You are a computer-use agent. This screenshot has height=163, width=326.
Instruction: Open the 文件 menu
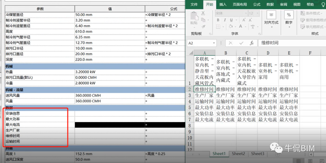(x=194, y=4)
